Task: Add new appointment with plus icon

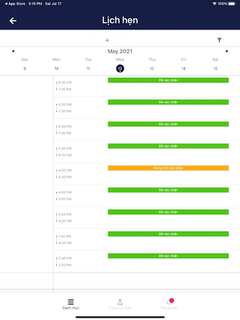Action: pos(107,40)
